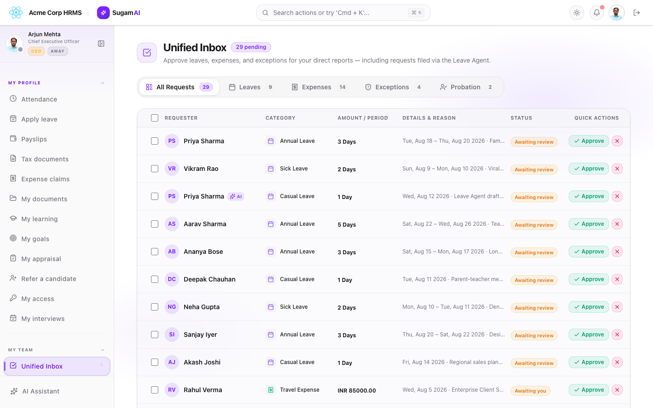
Task: Click the Travel Expense receipt icon
Action: pyautogui.click(x=271, y=390)
